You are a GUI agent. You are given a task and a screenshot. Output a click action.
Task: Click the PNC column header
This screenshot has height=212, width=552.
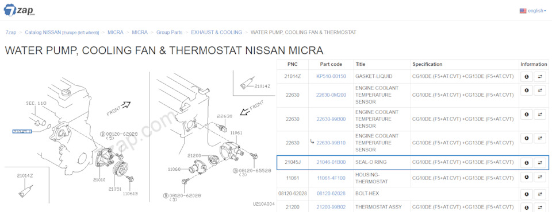(x=293, y=64)
